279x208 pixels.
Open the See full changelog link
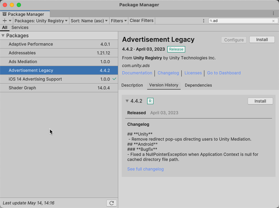(x=145, y=169)
